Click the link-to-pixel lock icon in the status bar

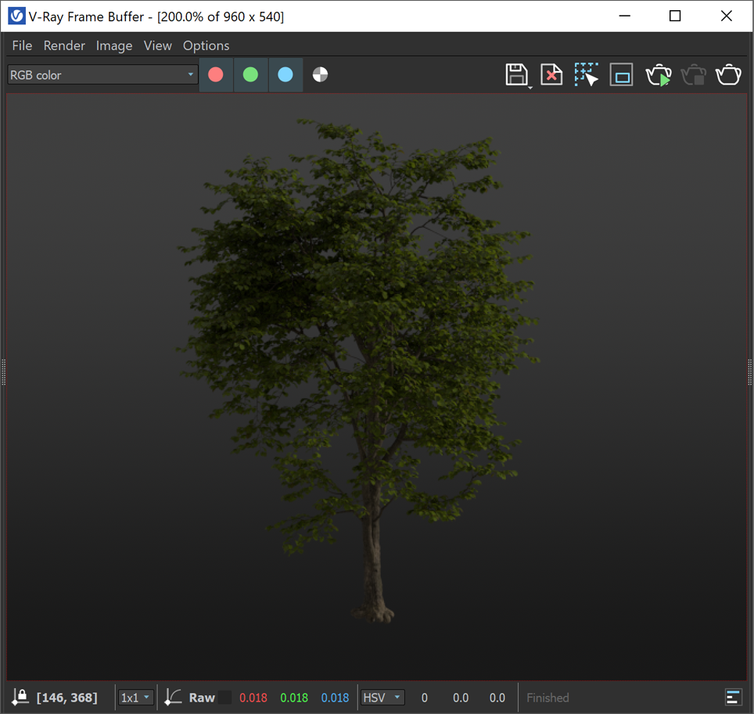20,697
